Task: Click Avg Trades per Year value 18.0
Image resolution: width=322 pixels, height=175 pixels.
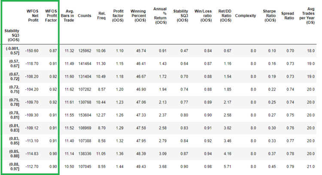Action: pyautogui.click(x=311, y=51)
